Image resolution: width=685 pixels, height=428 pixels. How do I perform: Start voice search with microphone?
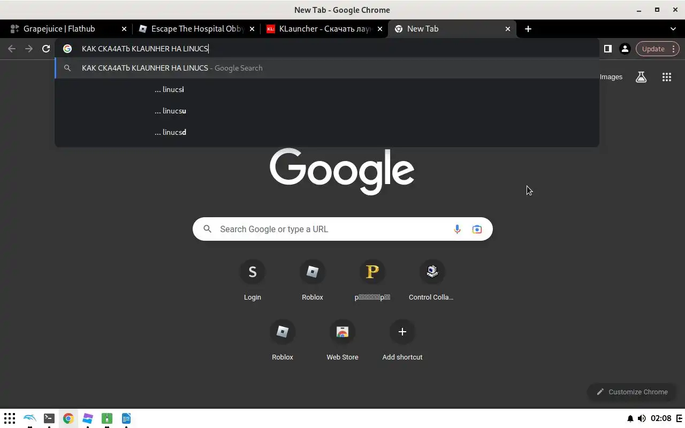[x=457, y=229]
